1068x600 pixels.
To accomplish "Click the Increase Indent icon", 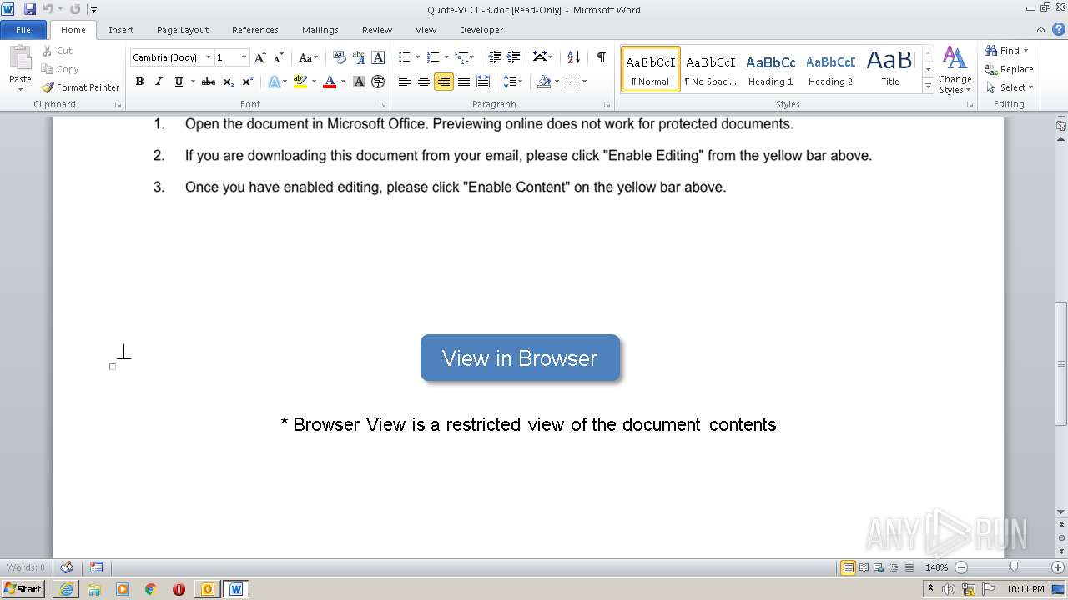I will [x=514, y=57].
